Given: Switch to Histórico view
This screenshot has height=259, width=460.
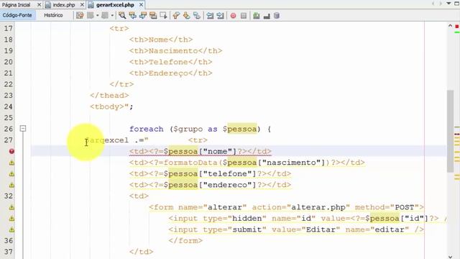Looking at the screenshot, I should [53, 15].
